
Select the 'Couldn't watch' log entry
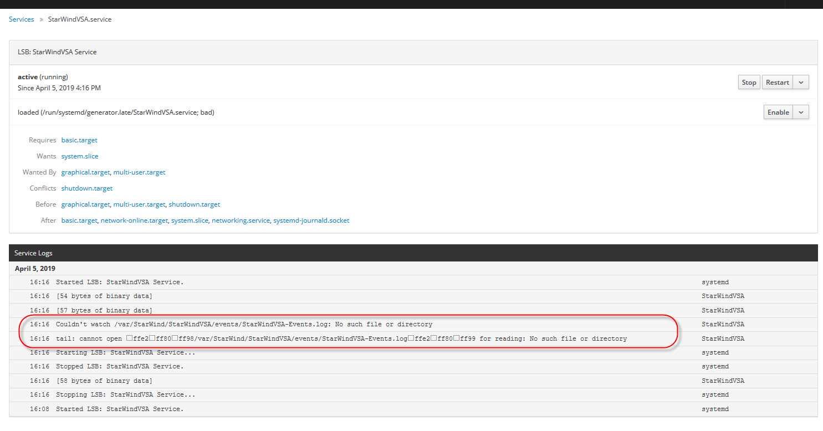tap(413, 325)
